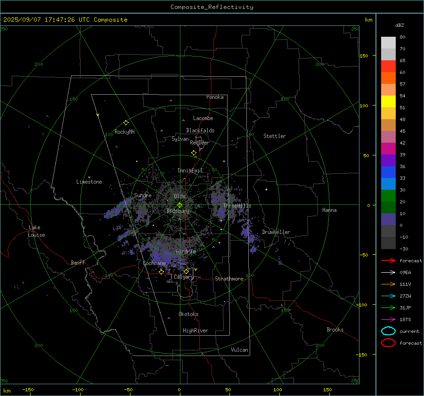This screenshot has width=424, height=396.
Task: Pick the light gray 70–80 dBZ swatch
Action: [x=388, y=43]
